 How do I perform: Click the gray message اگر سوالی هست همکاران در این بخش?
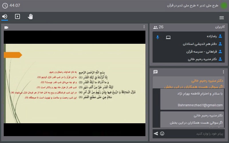click(196, 123)
